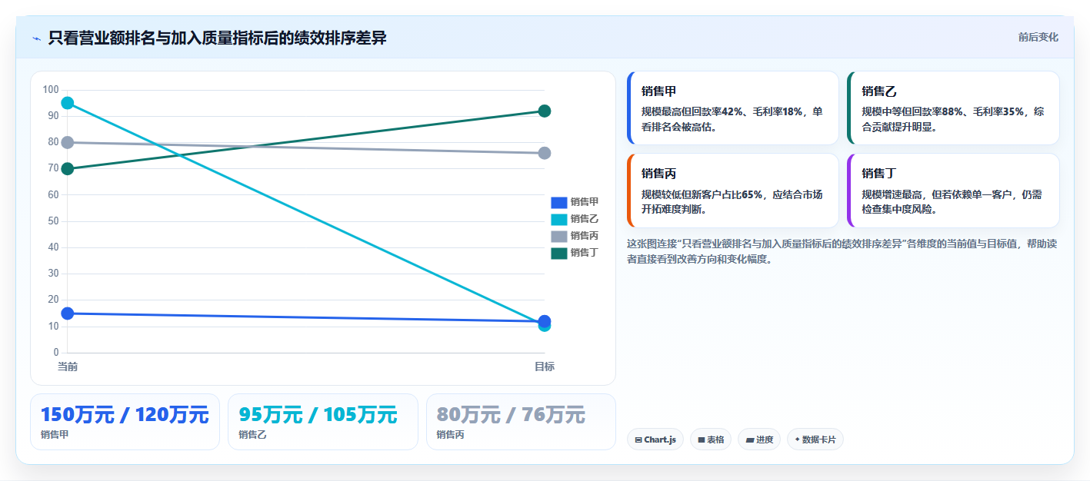Click 销售甲 legend label text
This screenshot has width=1090, height=481.
click(585, 202)
